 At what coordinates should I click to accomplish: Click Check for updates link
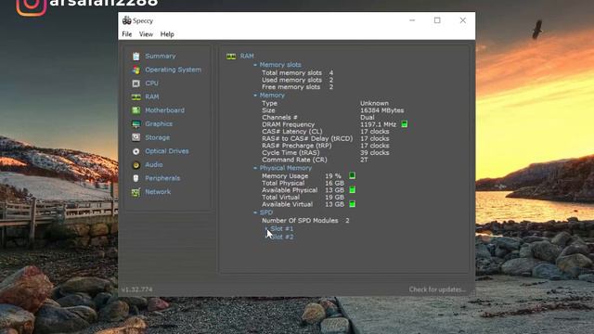pyautogui.click(x=437, y=289)
